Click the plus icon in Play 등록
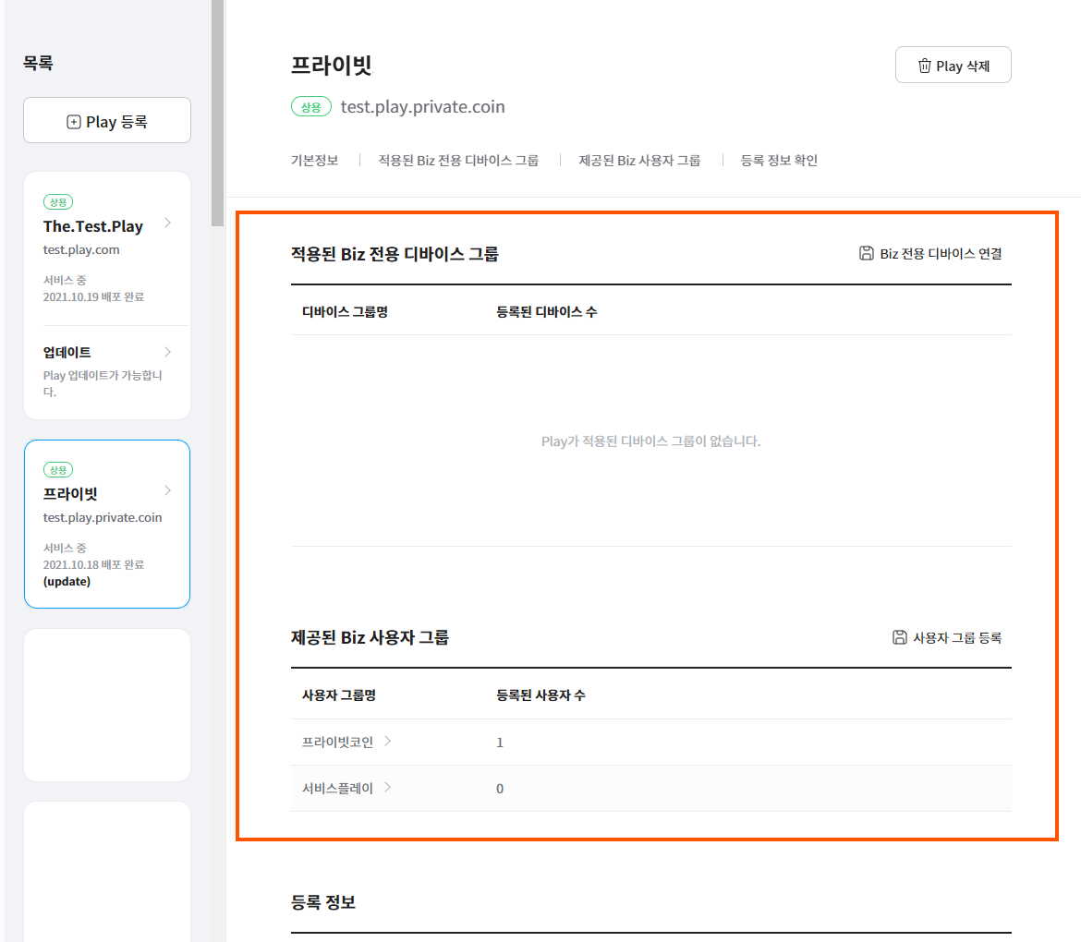The image size is (1081, 942). 74,122
